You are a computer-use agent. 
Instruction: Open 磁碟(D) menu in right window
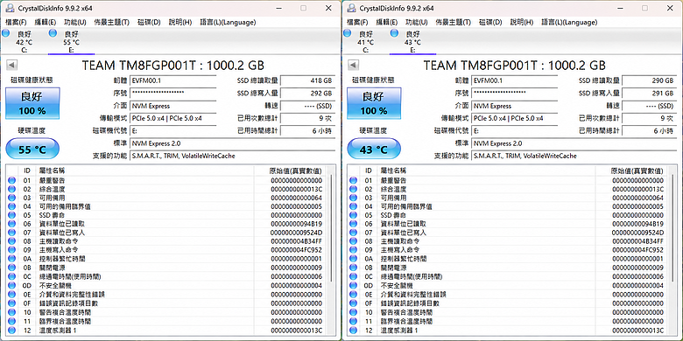point(490,22)
